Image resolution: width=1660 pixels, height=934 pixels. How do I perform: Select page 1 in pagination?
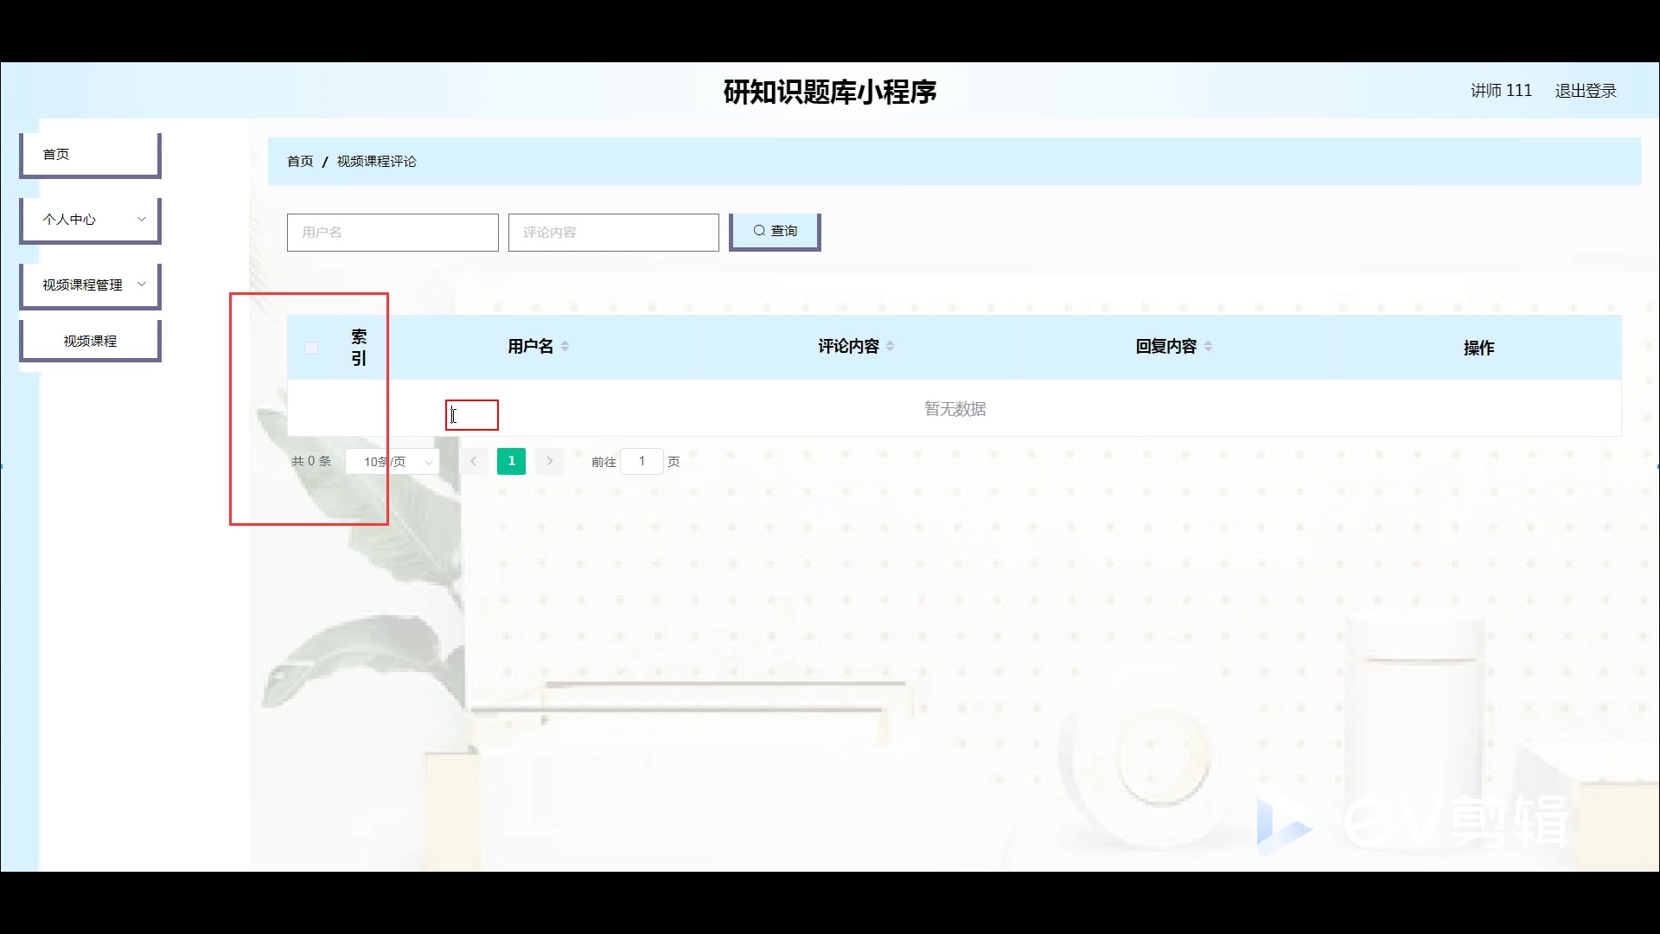(511, 461)
